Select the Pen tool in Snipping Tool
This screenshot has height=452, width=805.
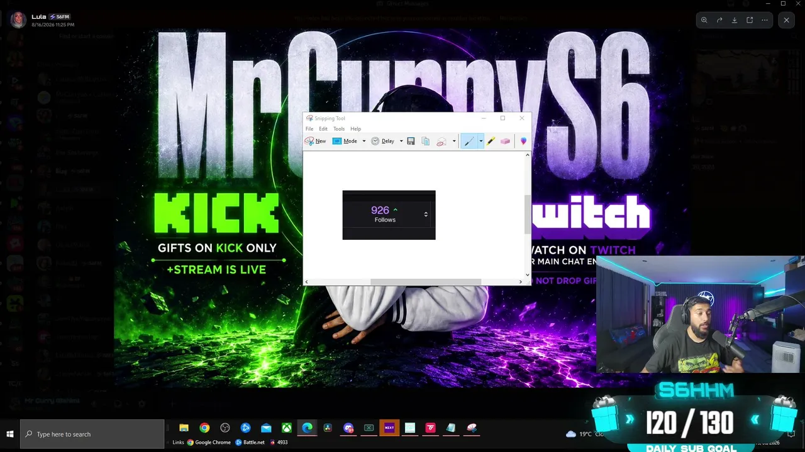469,141
